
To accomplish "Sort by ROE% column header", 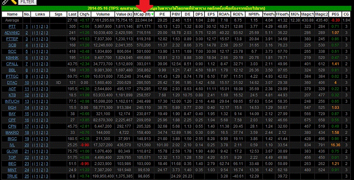I will point(238,14).
